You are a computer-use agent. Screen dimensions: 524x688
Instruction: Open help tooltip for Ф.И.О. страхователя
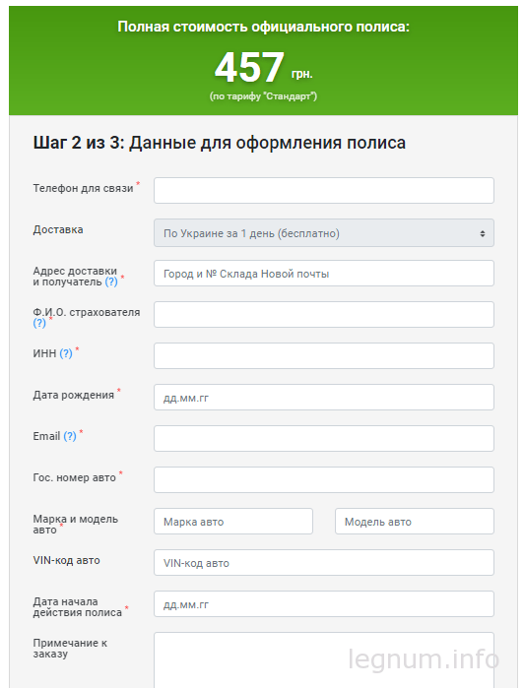pos(39,324)
